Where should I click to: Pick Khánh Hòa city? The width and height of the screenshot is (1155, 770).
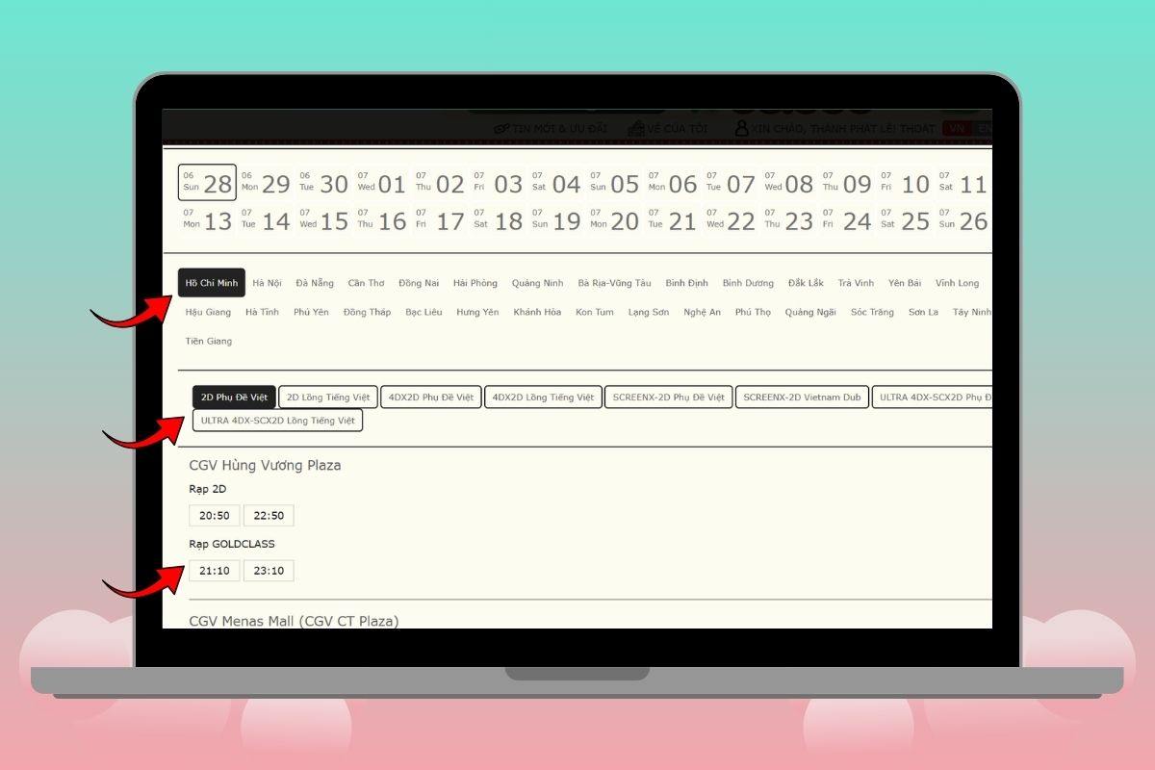537,312
